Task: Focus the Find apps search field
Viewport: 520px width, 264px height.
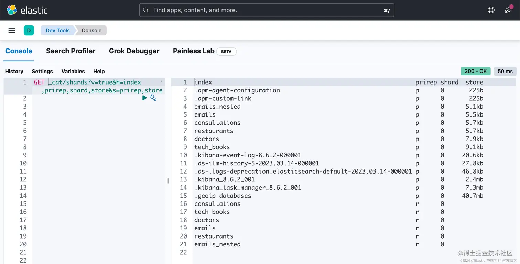Action: point(267,10)
